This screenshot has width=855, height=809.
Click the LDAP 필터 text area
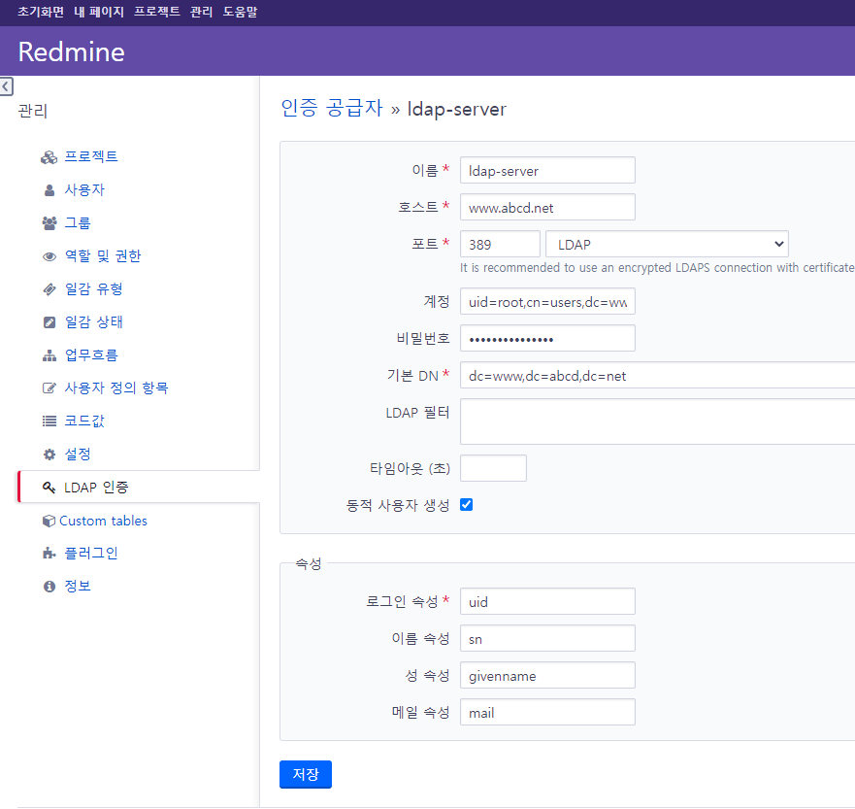click(x=658, y=421)
